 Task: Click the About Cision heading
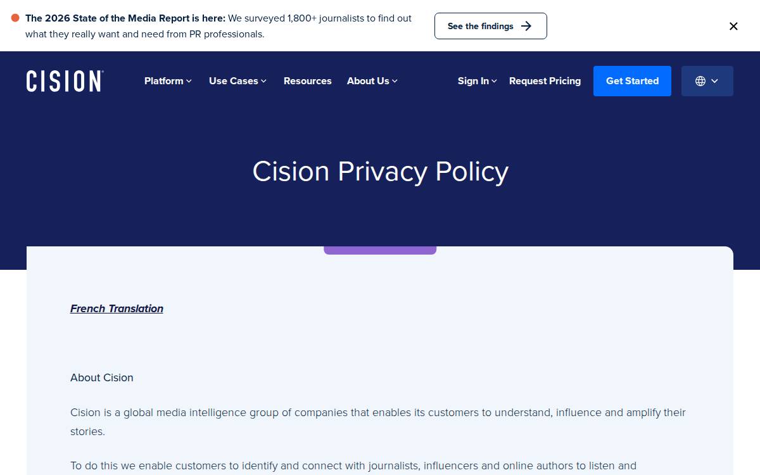point(102,377)
